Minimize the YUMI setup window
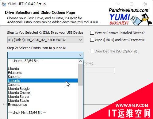Image resolution: width=153 pixels, height=119 pixels. coord(118,4)
